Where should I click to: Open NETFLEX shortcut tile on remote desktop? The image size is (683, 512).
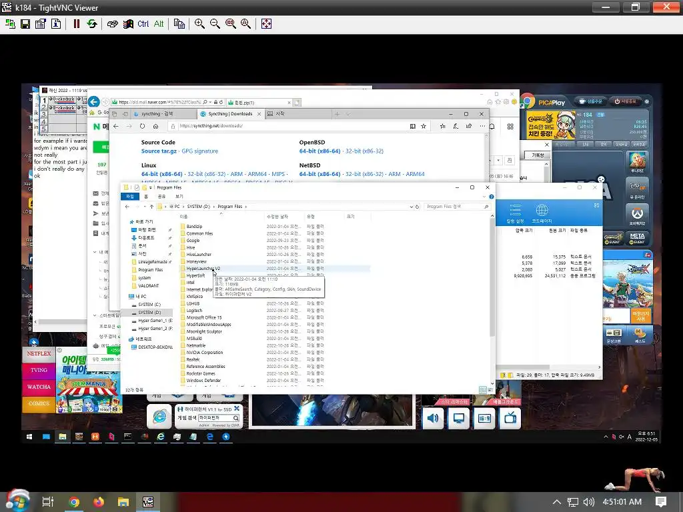coord(39,353)
